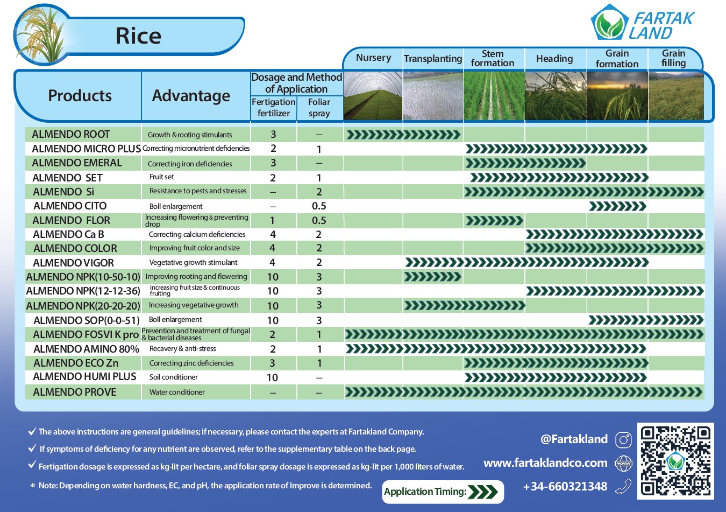Image resolution: width=726 pixels, height=512 pixels.
Task: Select the Nursery stage tab
Action: 373,58
